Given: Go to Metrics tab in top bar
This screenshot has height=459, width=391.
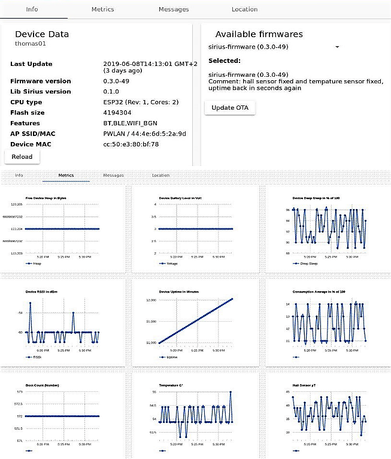Looking at the screenshot, I should (x=102, y=10).
